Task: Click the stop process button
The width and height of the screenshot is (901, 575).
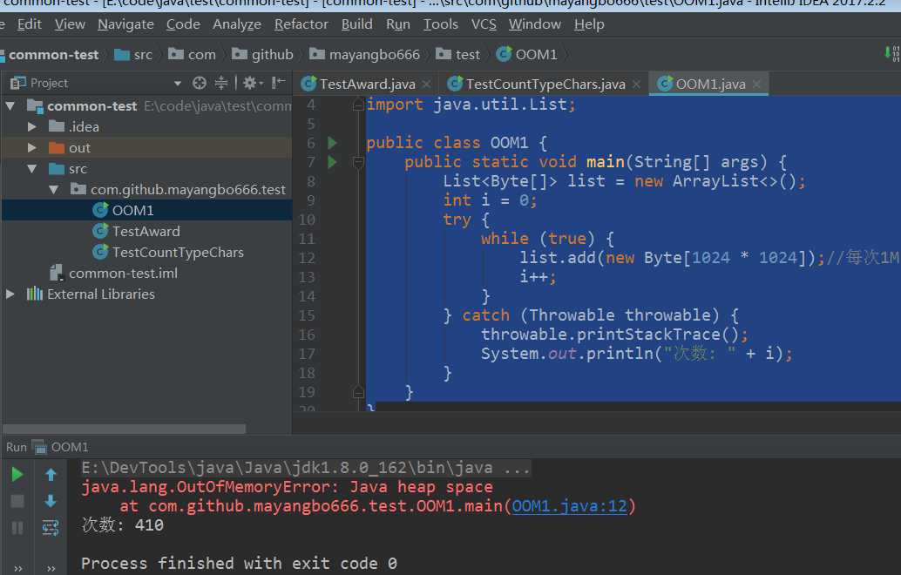Action: 17,501
